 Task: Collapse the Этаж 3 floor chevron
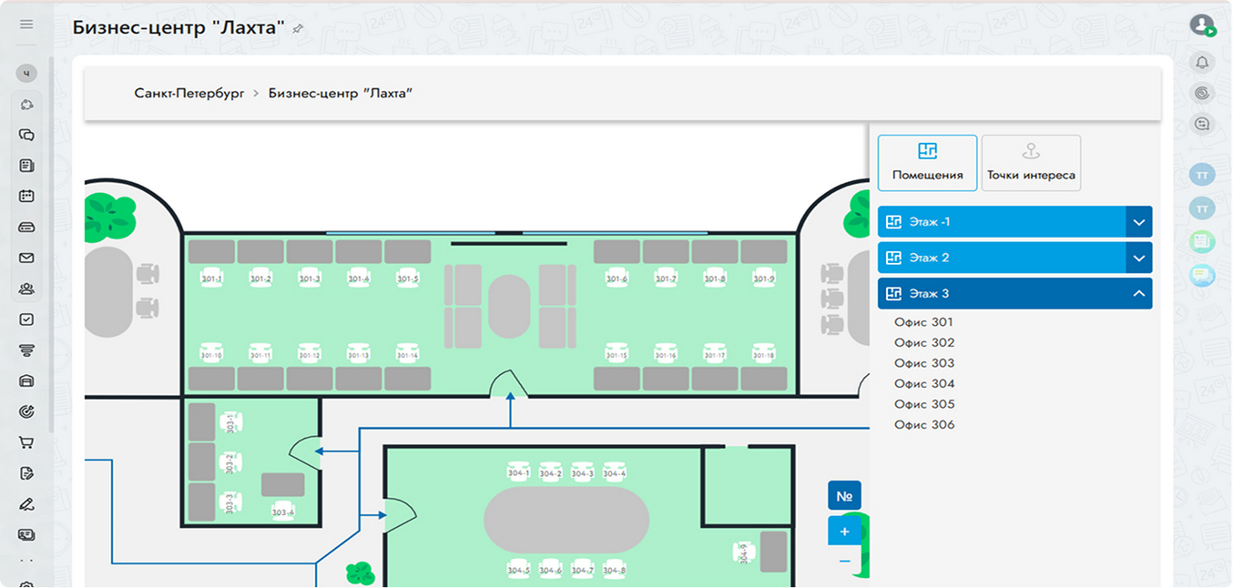click(1139, 294)
